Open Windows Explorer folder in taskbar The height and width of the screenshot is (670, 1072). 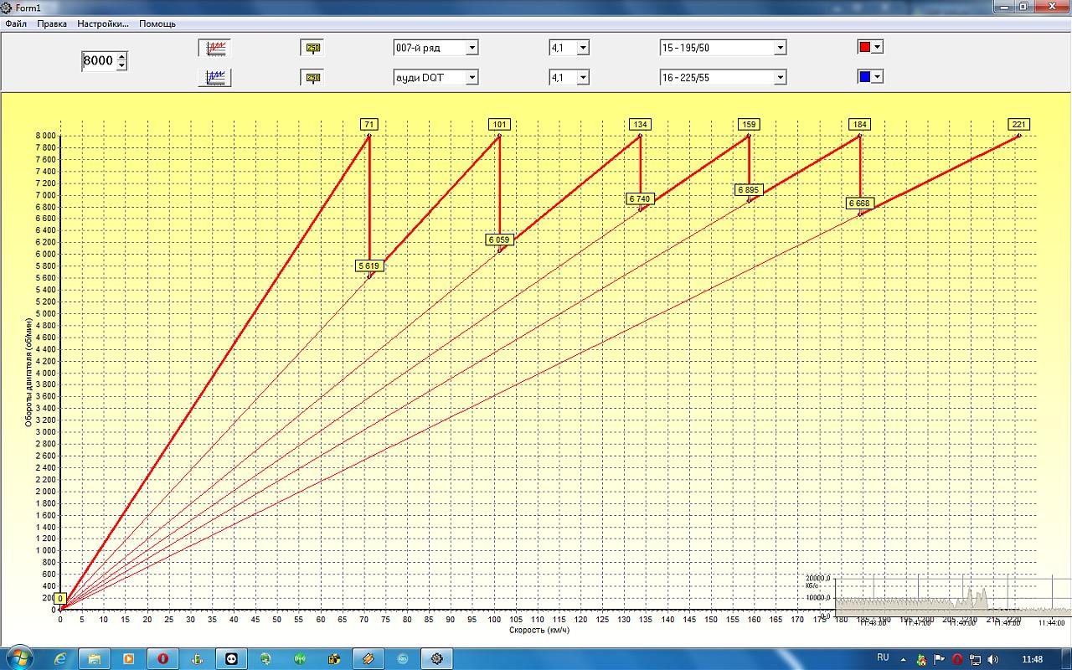[x=95, y=659]
